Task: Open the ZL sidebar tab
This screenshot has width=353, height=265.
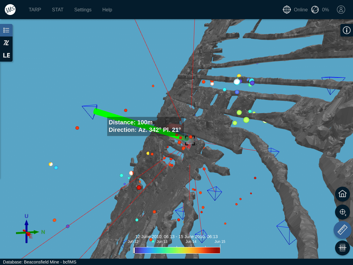Action: 6,43
